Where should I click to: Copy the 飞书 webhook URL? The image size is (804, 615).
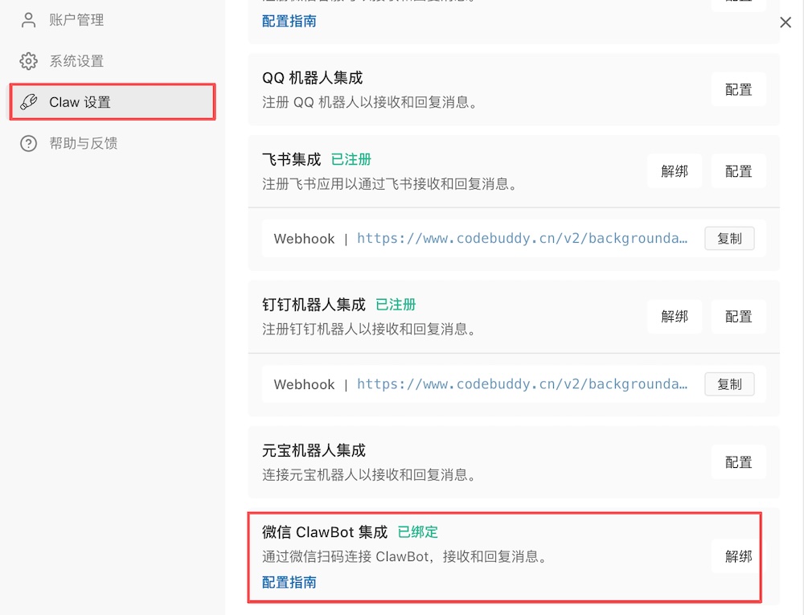(729, 238)
